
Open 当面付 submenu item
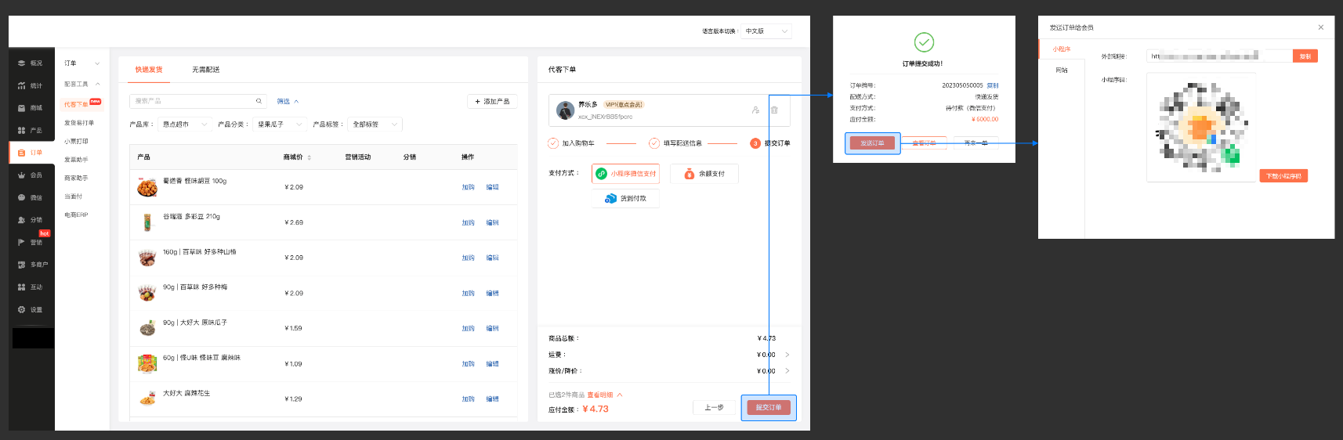pyautogui.click(x=73, y=197)
